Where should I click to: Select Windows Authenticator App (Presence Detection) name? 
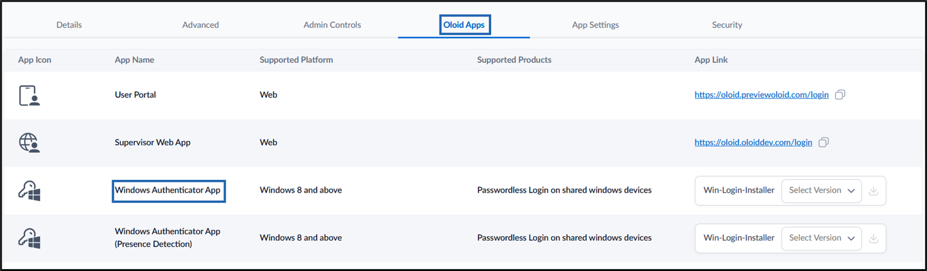[x=167, y=237]
